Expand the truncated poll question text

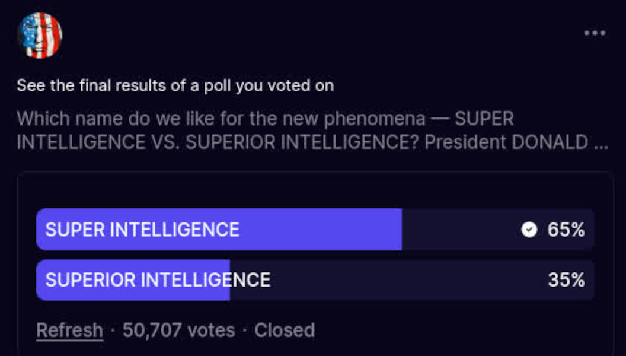[312, 131]
